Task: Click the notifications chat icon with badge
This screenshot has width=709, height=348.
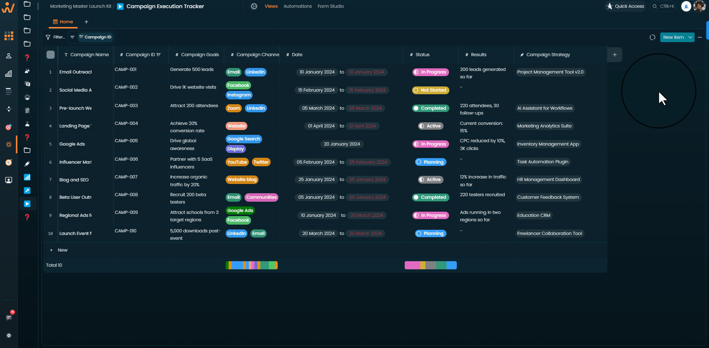Action: [x=9, y=317]
